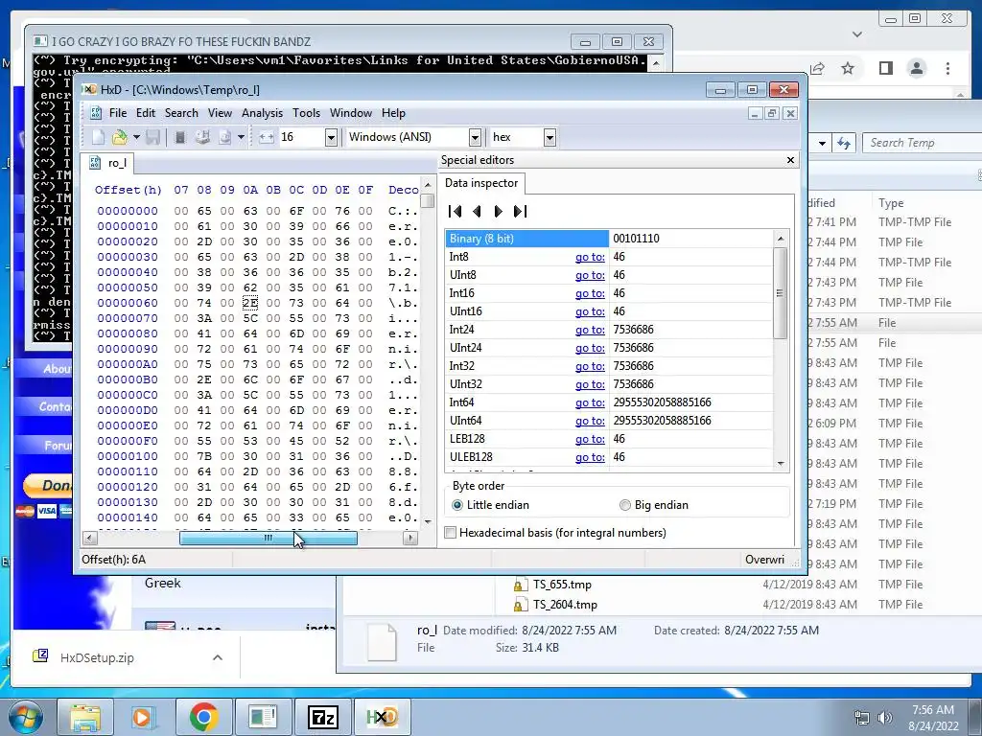Click go to link for UInt16
The height and width of the screenshot is (736, 982).
590,311
